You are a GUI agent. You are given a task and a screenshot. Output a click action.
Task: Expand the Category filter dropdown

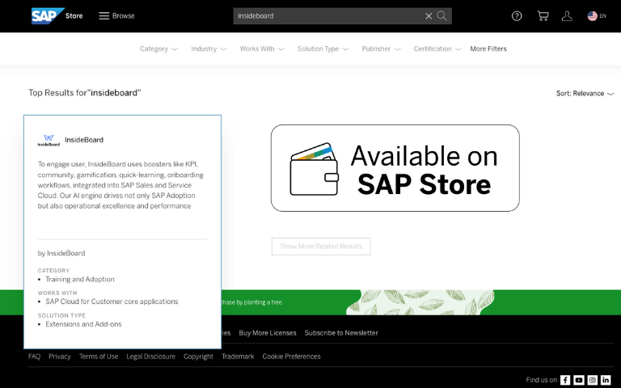[x=158, y=48]
